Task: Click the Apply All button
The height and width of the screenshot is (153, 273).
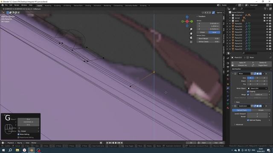Action: 242,62
